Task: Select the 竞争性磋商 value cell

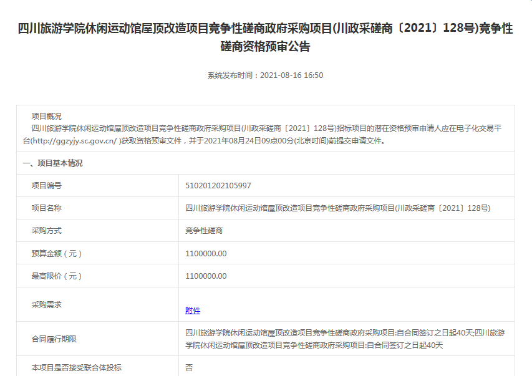Action: pyautogui.click(x=347, y=231)
